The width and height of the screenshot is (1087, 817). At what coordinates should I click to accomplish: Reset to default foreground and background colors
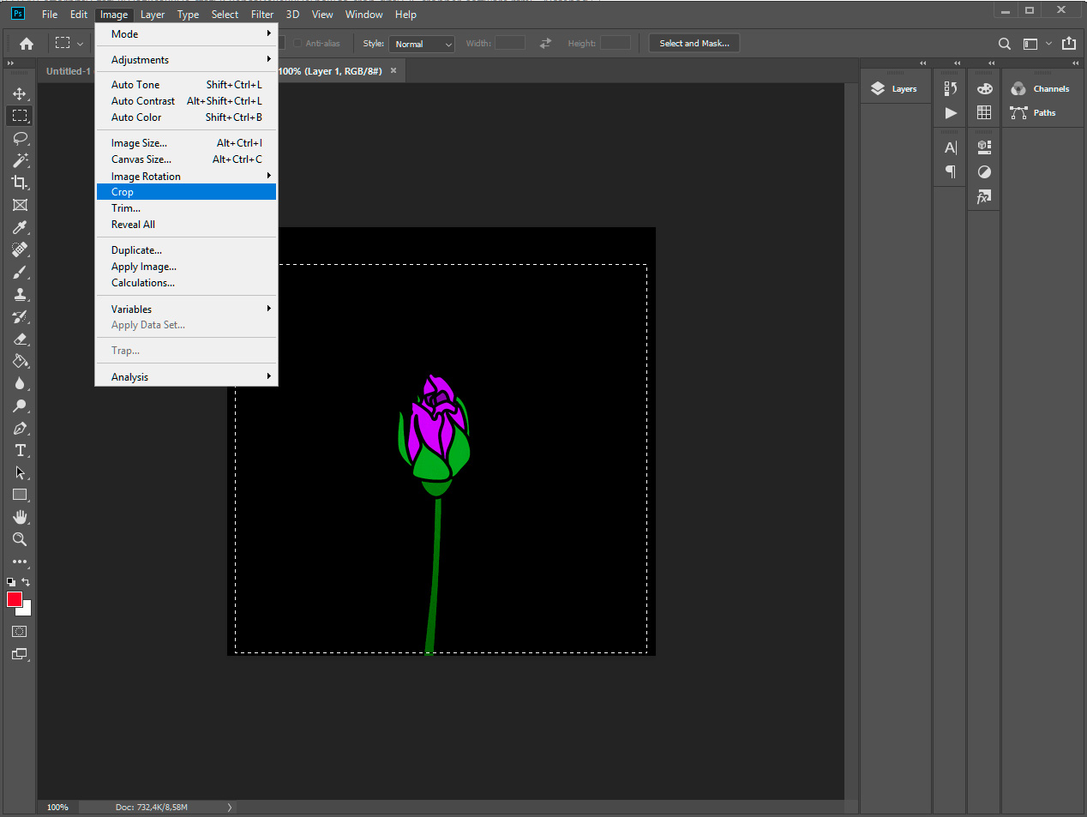pyautogui.click(x=11, y=582)
